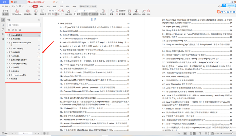Viewport: 236px width, 136px height.
Task: Expand bookmark '二.算法与编程'
Action: (8, 39)
